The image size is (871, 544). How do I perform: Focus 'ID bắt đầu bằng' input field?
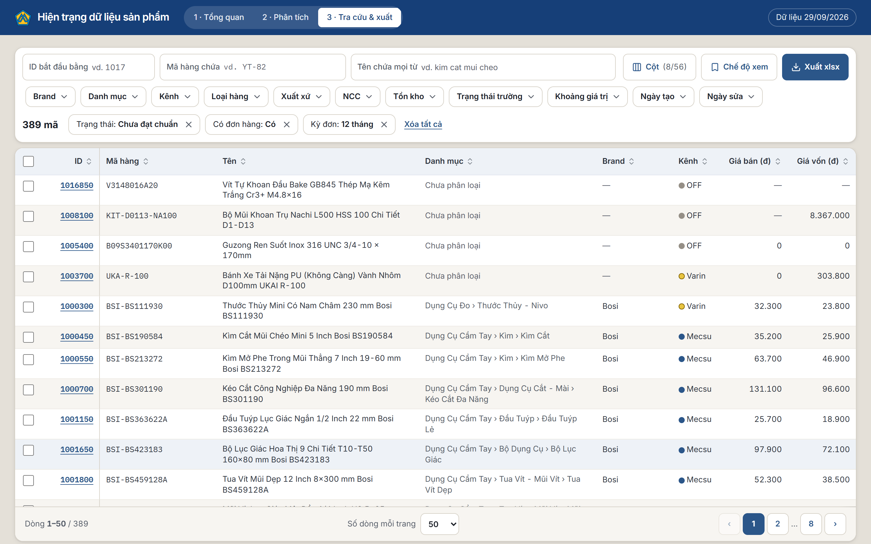click(x=89, y=67)
